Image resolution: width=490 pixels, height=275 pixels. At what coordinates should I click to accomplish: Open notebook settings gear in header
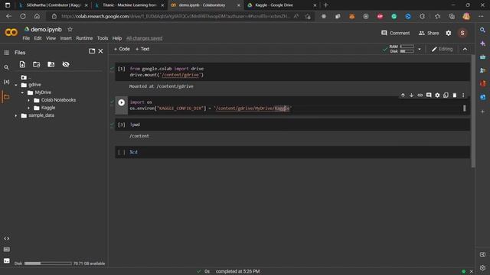(x=449, y=33)
